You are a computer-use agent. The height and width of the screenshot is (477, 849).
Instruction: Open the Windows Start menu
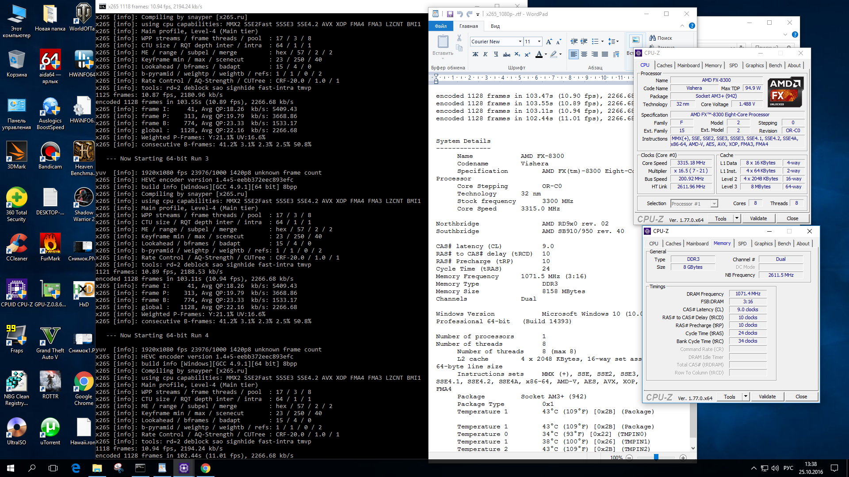coord(11,468)
